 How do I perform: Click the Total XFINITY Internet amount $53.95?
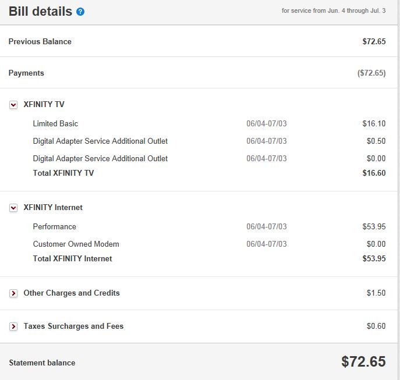point(374,258)
